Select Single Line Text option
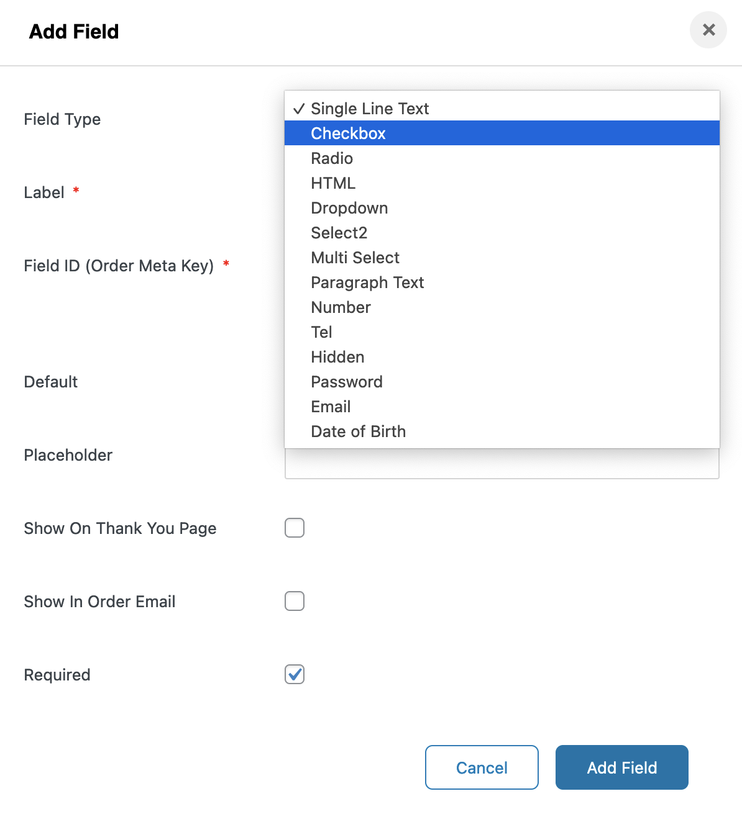Image resolution: width=742 pixels, height=822 pixels. [x=370, y=109]
